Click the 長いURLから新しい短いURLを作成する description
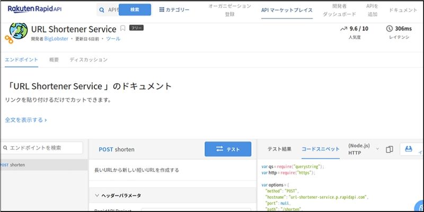Screen dimensions: 424x212 (137, 170)
